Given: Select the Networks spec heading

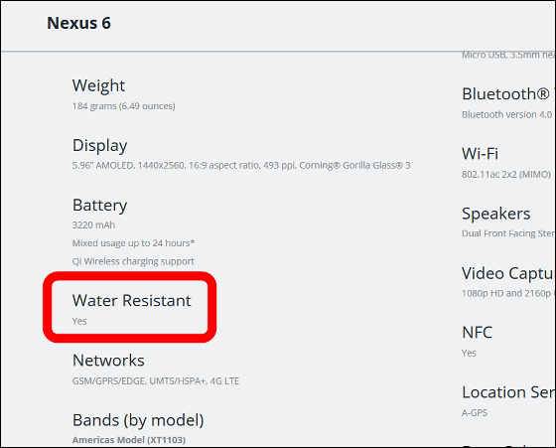Looking at the screenshot, I should pyautogui.click(x=108, y=361).
